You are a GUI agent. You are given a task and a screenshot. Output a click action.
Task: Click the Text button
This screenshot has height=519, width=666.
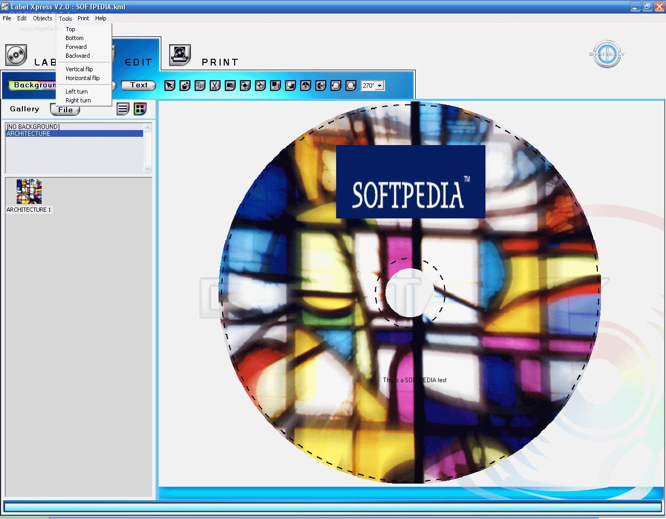pyautogui.click(x=138, y=85)
